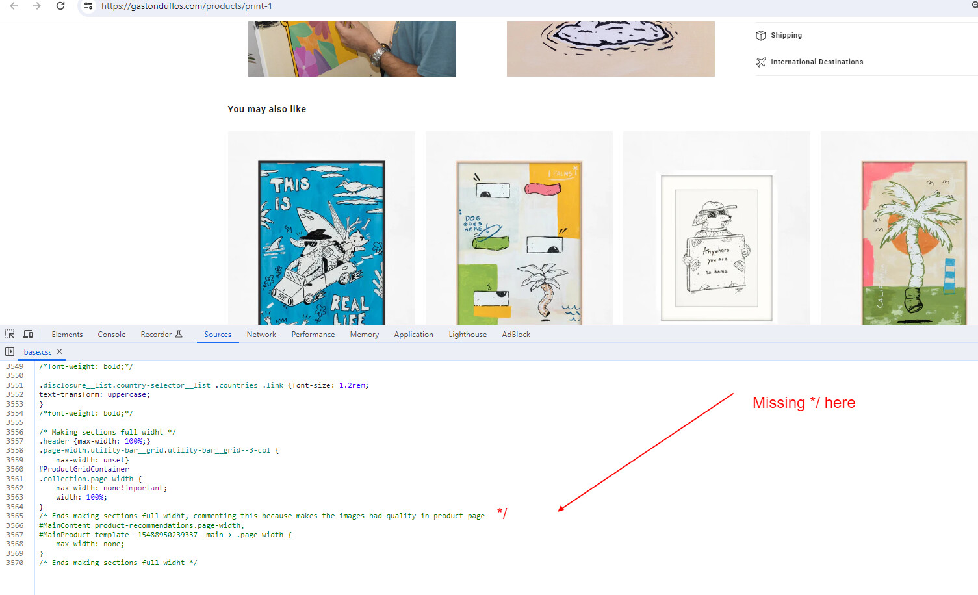Close the base.css file tab

pos(60,351)
